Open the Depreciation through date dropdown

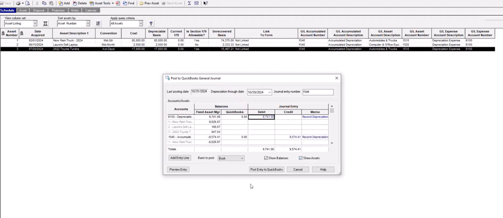[x=269, y=92]
